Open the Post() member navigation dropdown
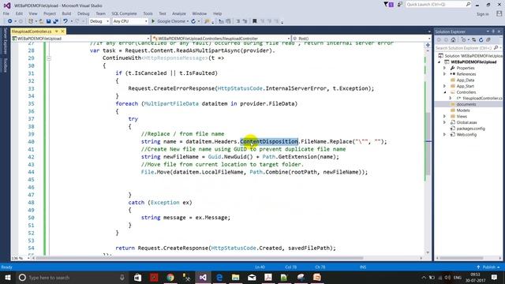Image resolution: width=505 pixels, height=284 pixels. [361, 39]
